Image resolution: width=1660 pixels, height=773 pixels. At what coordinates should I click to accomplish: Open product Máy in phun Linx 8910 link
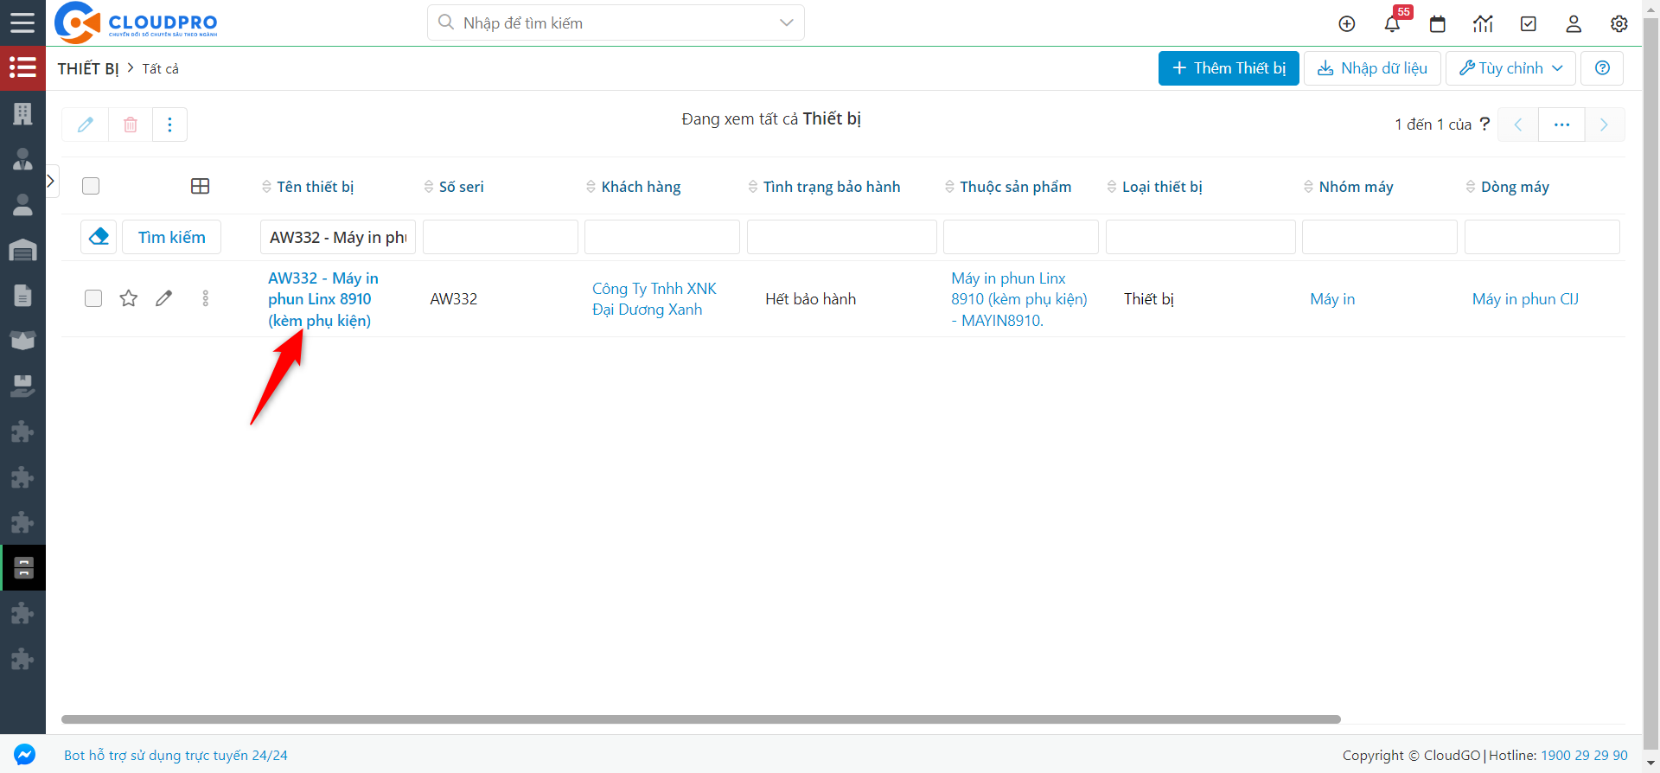point(1019,299)
